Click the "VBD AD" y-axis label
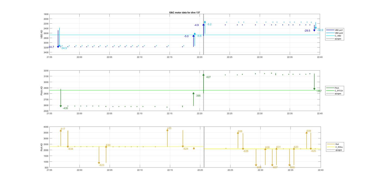380x188 pixels. point(42,34)
